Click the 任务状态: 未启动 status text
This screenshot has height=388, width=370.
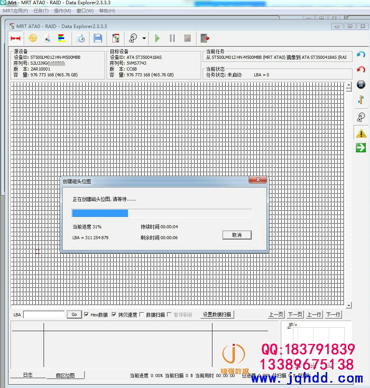(x=224, y=75)
